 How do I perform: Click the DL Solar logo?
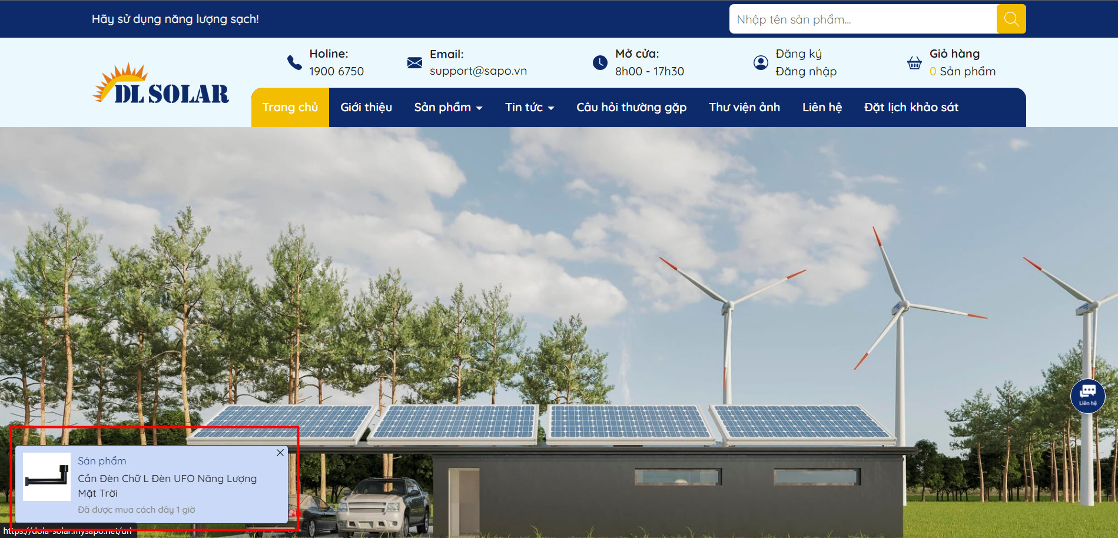pos(161,85)
